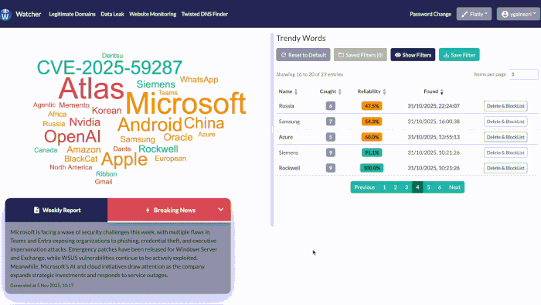Collapse the report panel chevron
541x305 pixels.
221,210
